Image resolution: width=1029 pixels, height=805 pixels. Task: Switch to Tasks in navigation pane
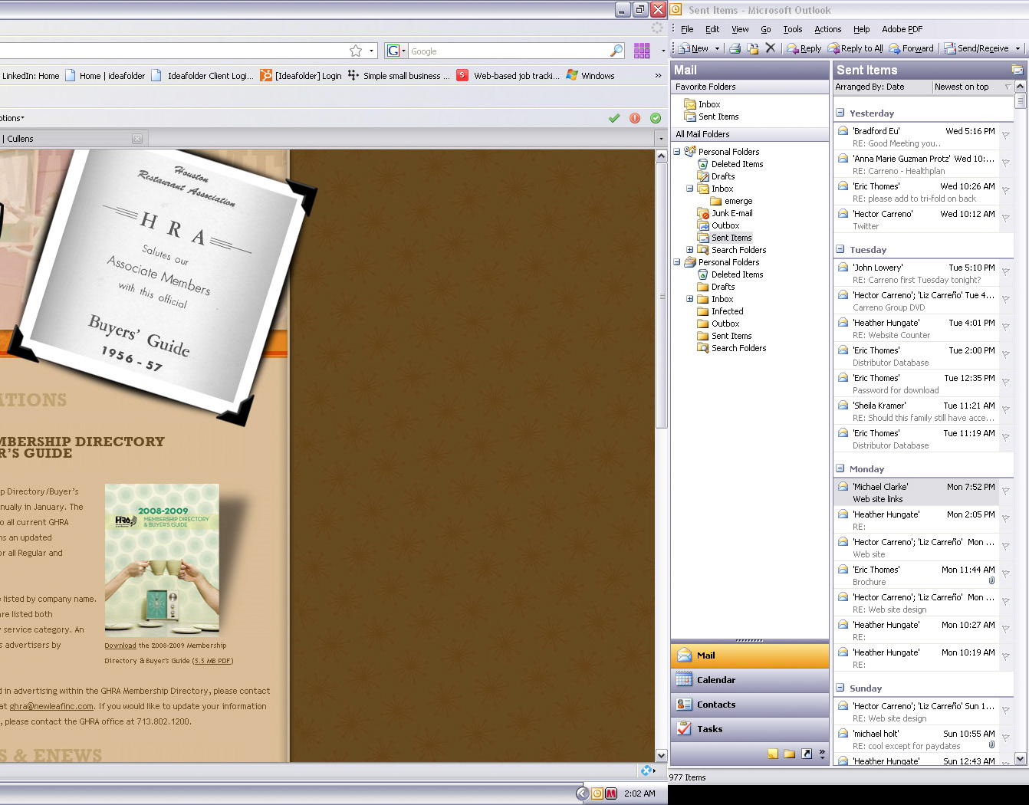click(x=750, y=729)
